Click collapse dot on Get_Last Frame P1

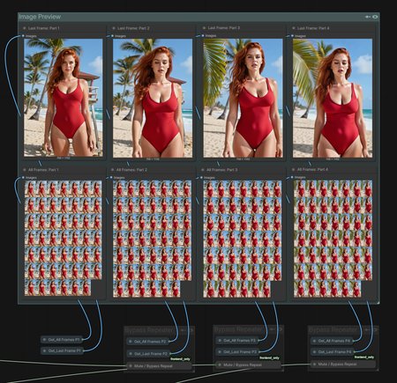(x=44, y=350)
